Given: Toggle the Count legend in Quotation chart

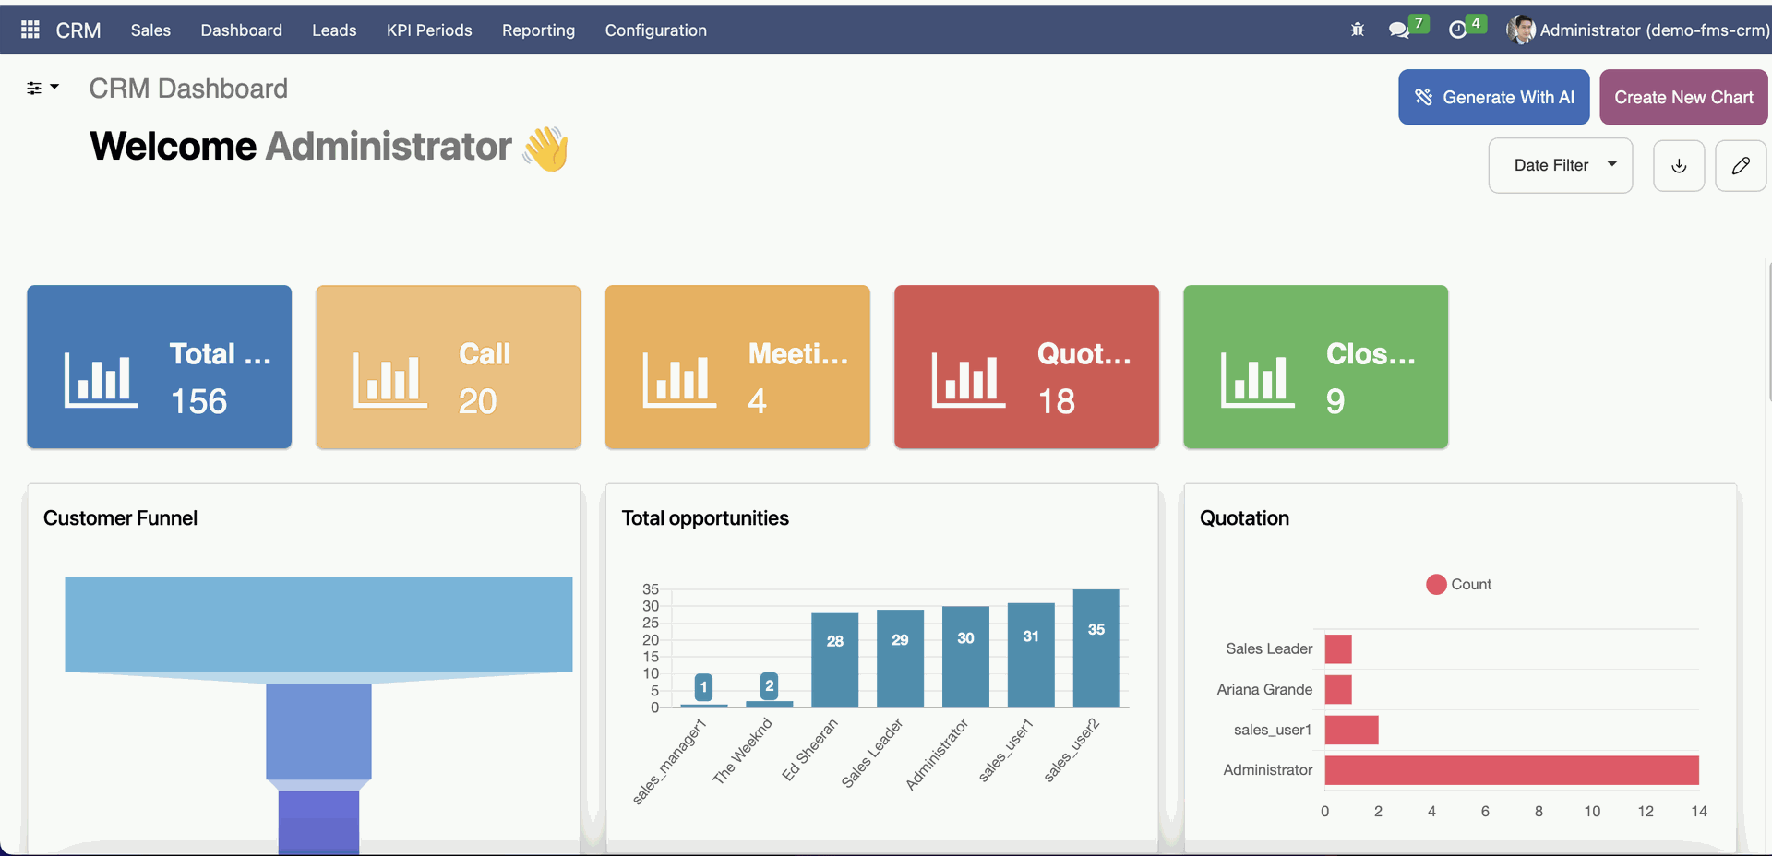Looking at the screenshot, I should pyautogui.click(x=1458, y=585).
